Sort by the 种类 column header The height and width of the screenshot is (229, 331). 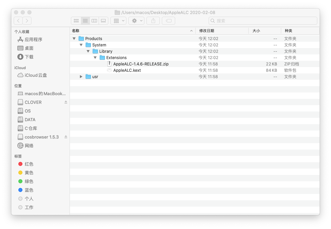point(300,31)
